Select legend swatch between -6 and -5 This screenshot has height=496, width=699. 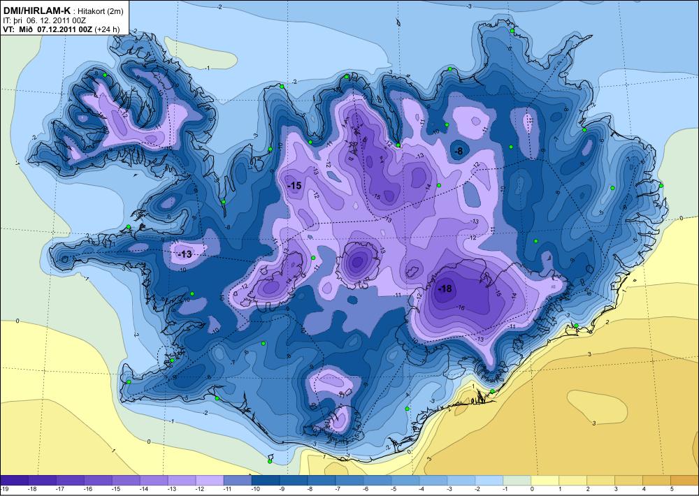tap(377, 481)
